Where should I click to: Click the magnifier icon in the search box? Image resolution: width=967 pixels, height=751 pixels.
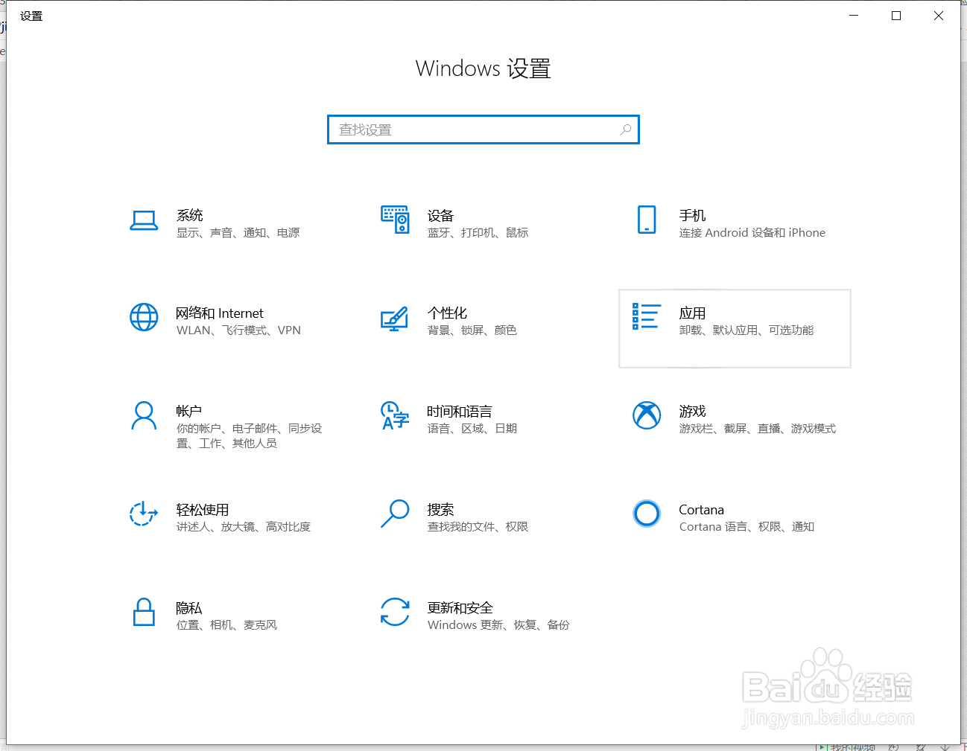pyautogui.click(x=625, y=130)
